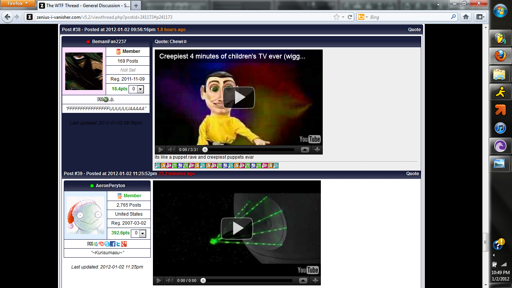The image size is (512, 288).
Task: Click the puppet video fullscreen plus button
Action: (x=317, y=150)
